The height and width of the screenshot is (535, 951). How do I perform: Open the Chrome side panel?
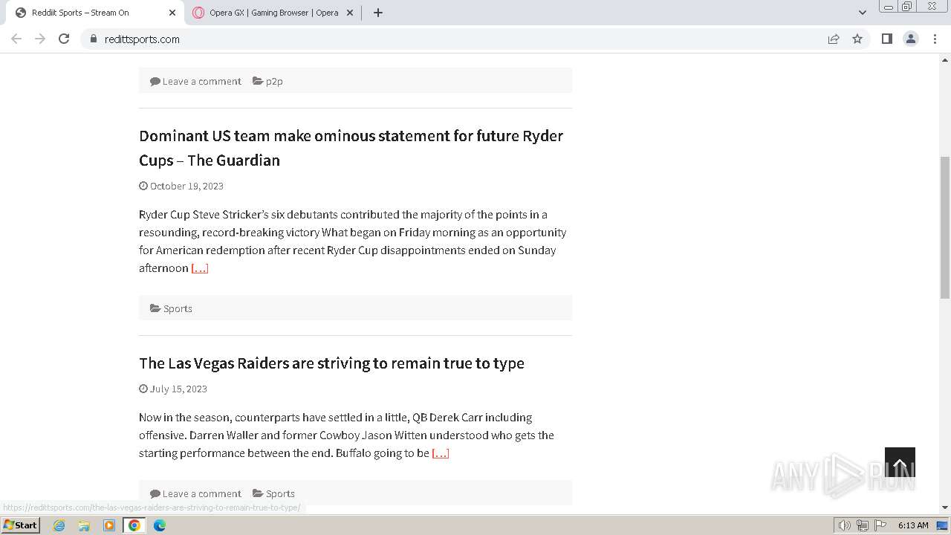coord(886,39)
